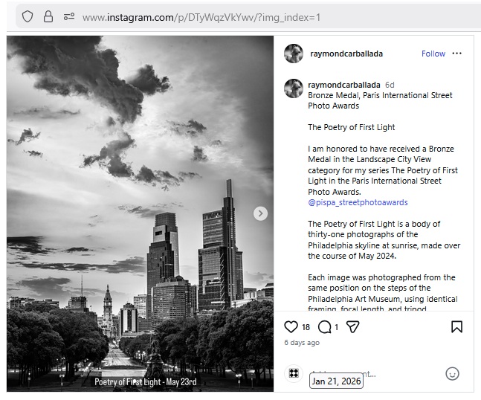Open the three-dot more options menu
The height and width of the screenshot is (400, 481).
(456, 54)
